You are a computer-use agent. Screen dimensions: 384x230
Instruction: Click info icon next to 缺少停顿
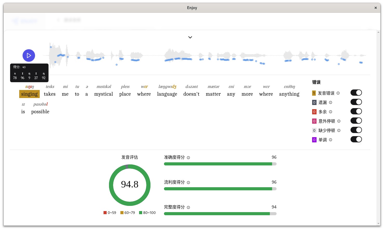point(339,130)
